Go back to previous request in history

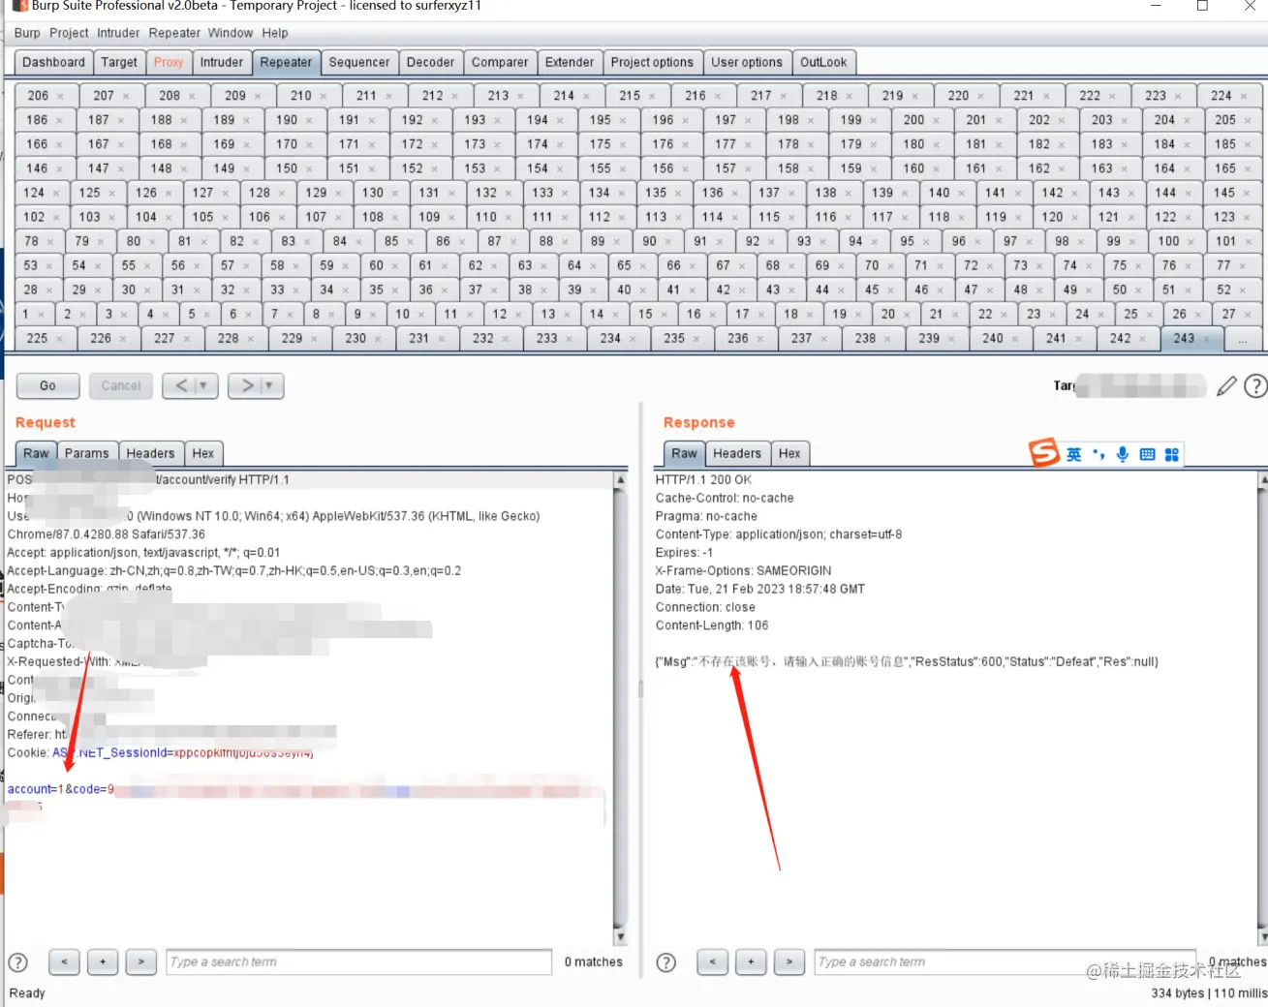tap(180, 385)
